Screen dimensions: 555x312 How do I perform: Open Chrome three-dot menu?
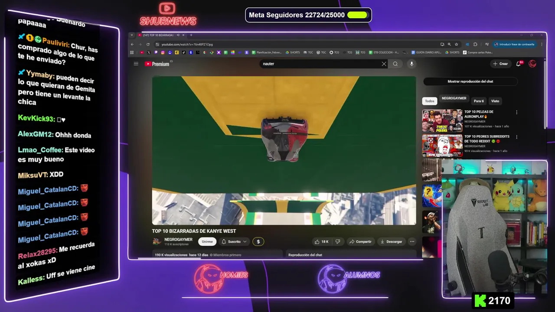542,44
